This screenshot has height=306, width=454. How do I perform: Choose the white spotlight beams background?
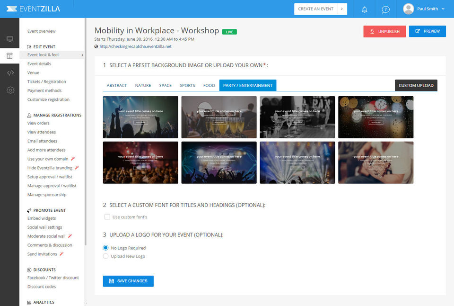297,162
